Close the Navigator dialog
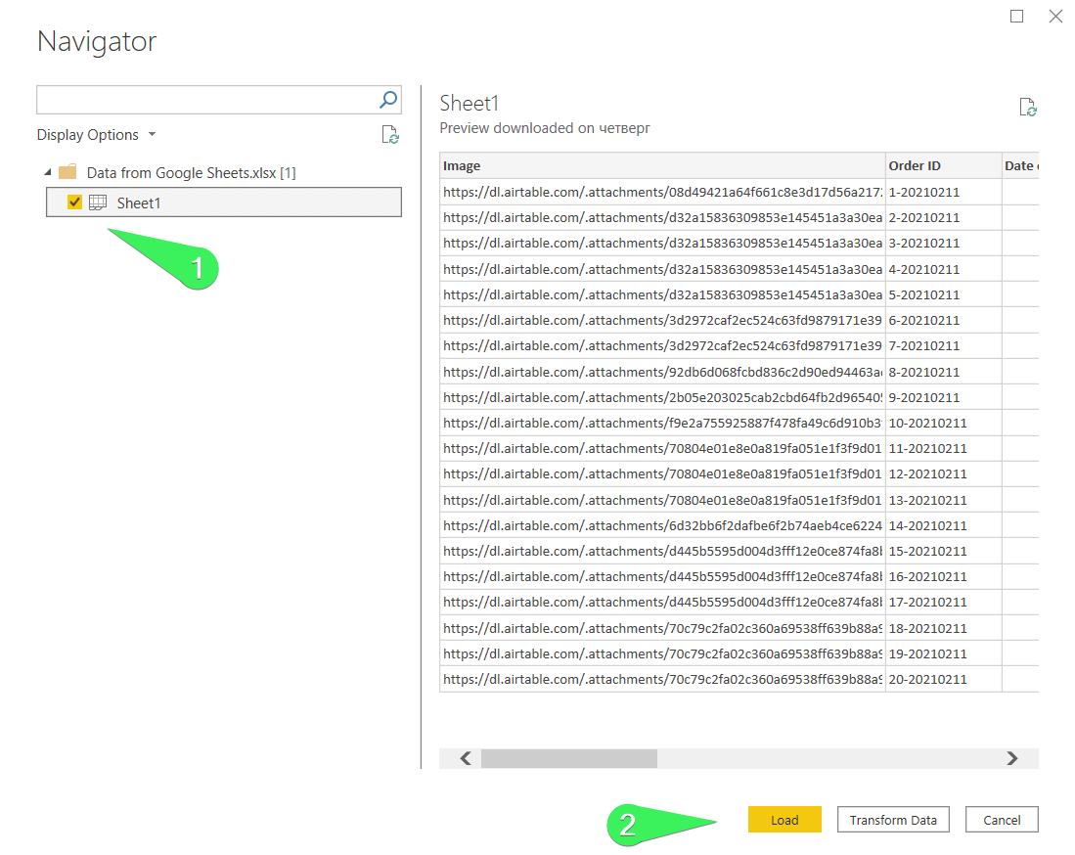 (x=1055, y=16)
